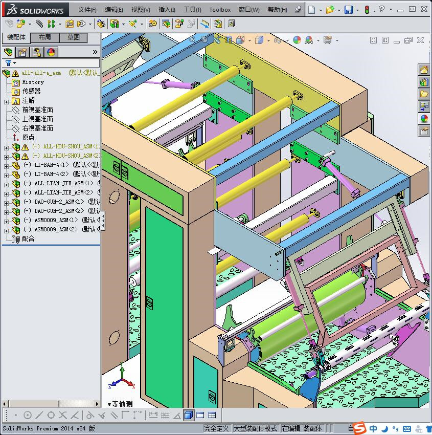The image size is (432, 435).
Task: Toggle four view layout icon in bottom toolbar
Action: 212,416
